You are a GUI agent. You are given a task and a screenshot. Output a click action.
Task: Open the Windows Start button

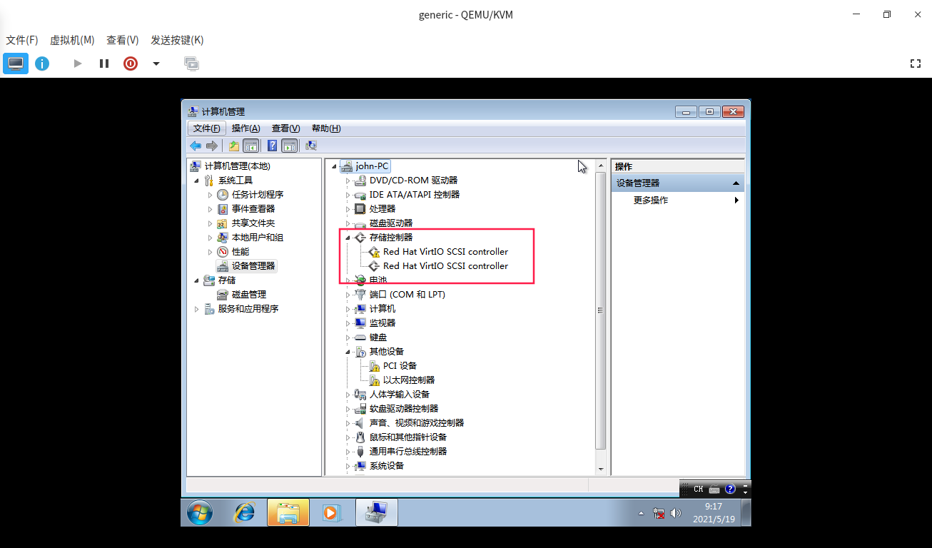tap(200, 512)
